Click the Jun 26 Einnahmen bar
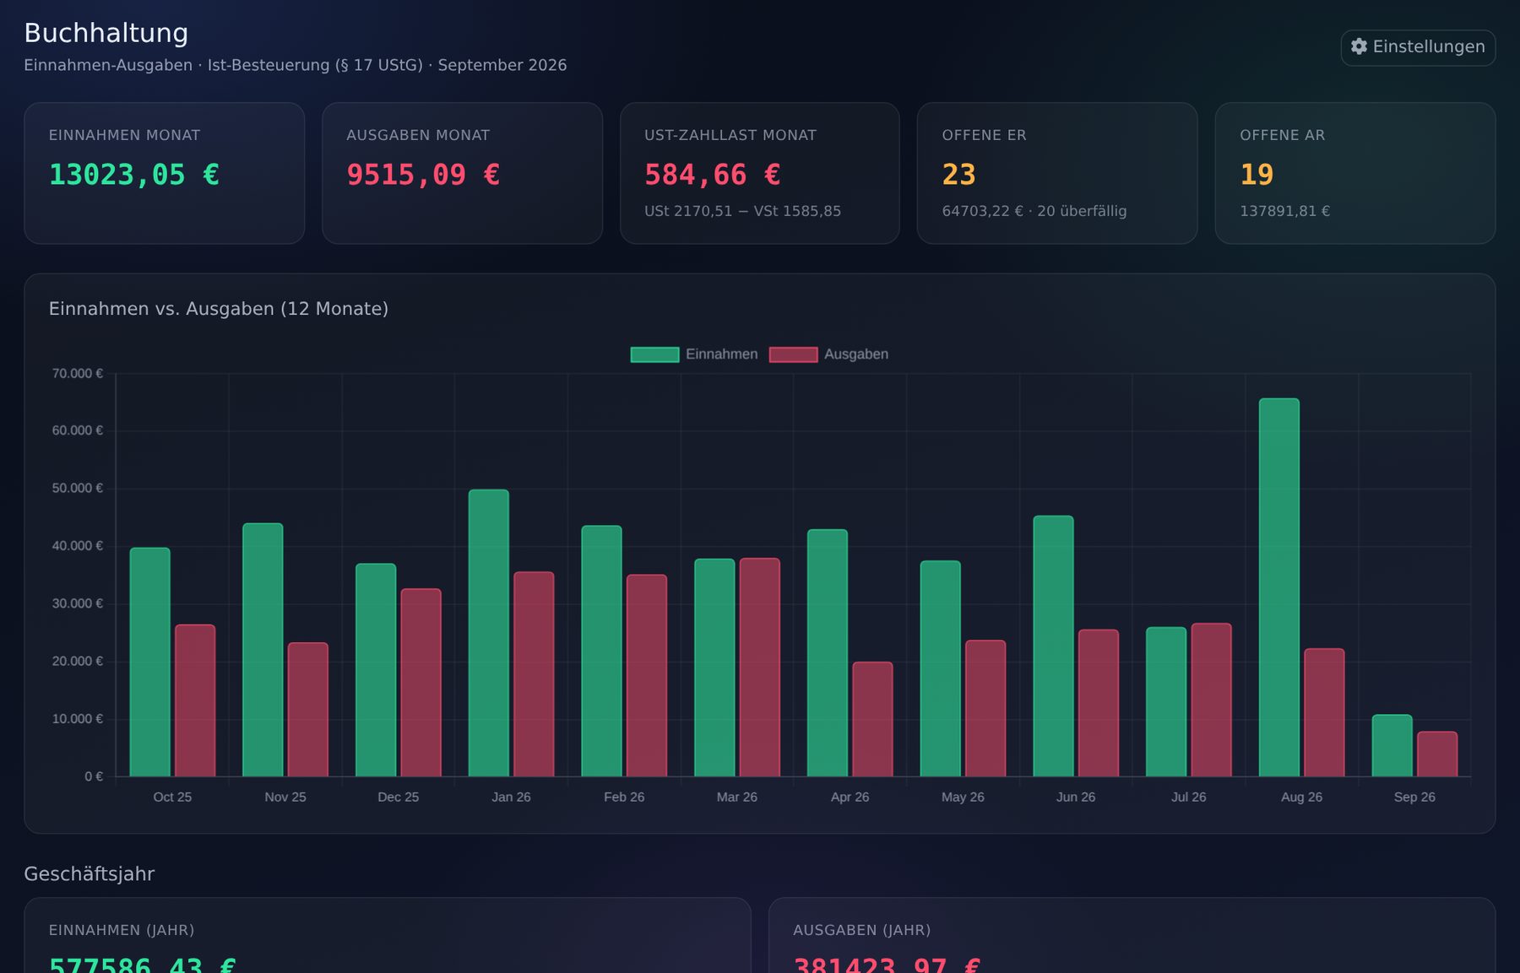 tap(1053, 646)
